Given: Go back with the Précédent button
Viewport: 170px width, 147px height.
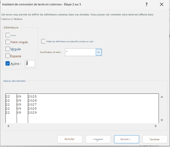Looking at the screenshot, I should [98, 139].
